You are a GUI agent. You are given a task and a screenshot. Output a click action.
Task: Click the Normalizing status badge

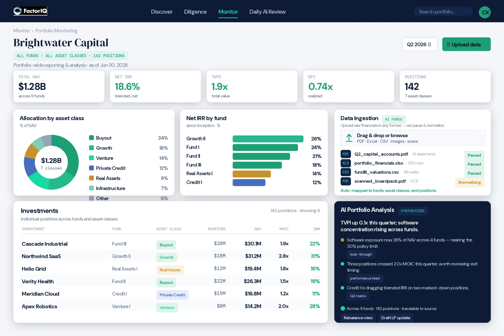click(x=470, y=182)
